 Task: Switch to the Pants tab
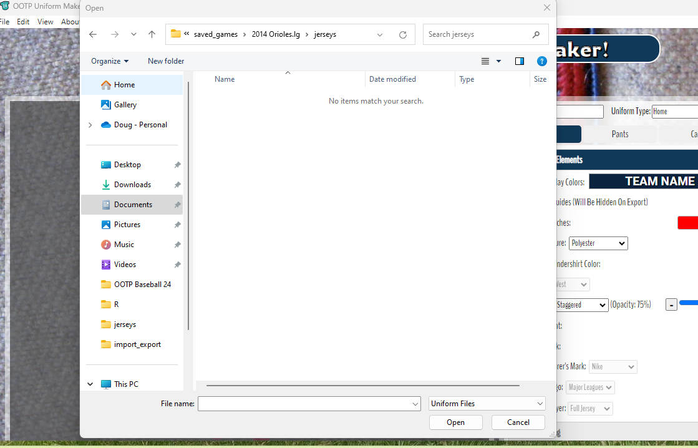(x=619, y=134)
